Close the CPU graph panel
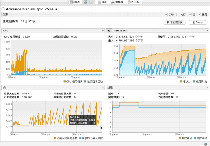The width and height of the screenshot is (210, 146). tap(103, 31)
